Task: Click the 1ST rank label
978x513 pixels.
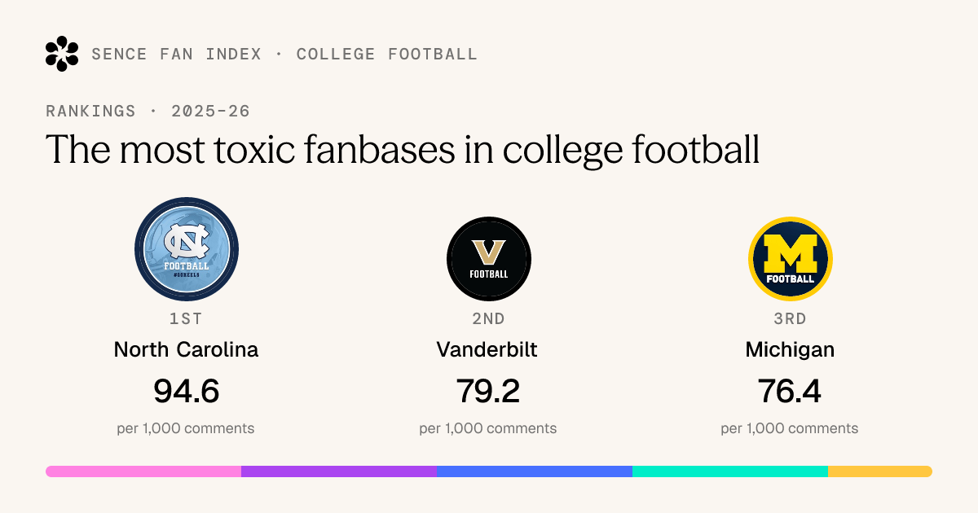Action: point(186,319)
